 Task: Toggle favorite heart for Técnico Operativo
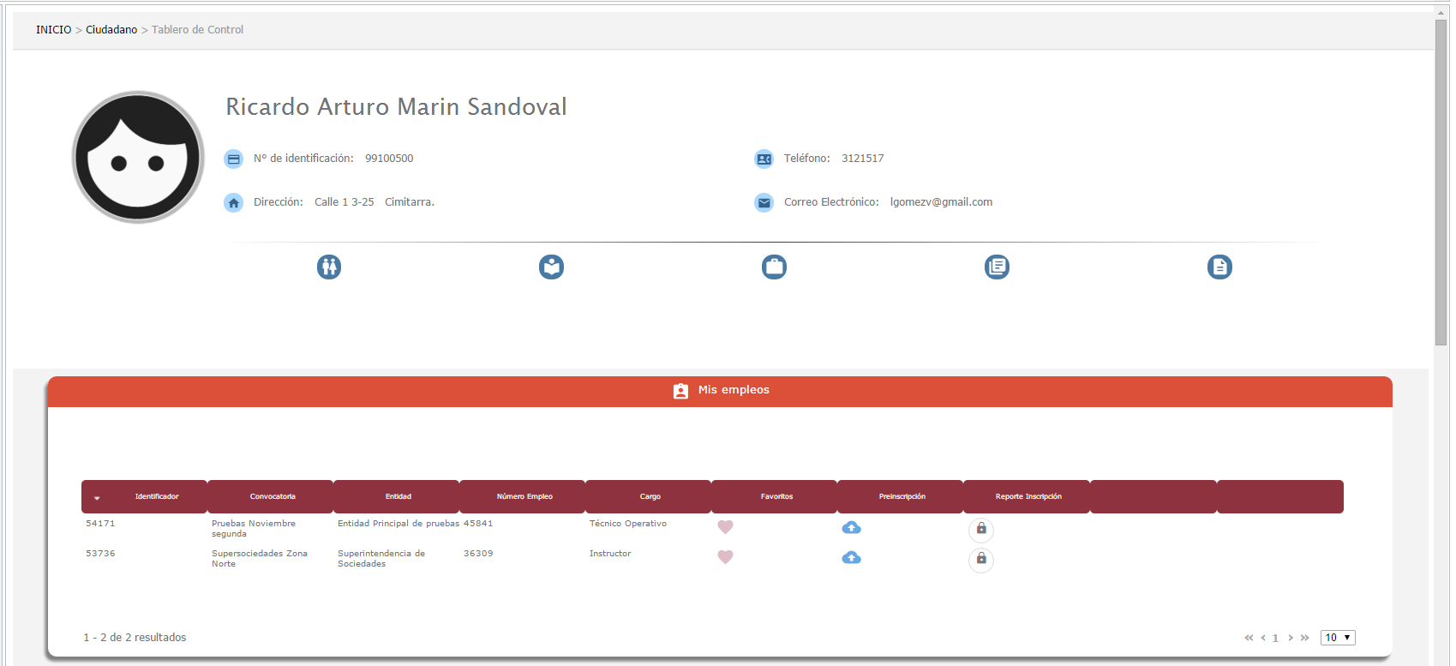point(725,527)
